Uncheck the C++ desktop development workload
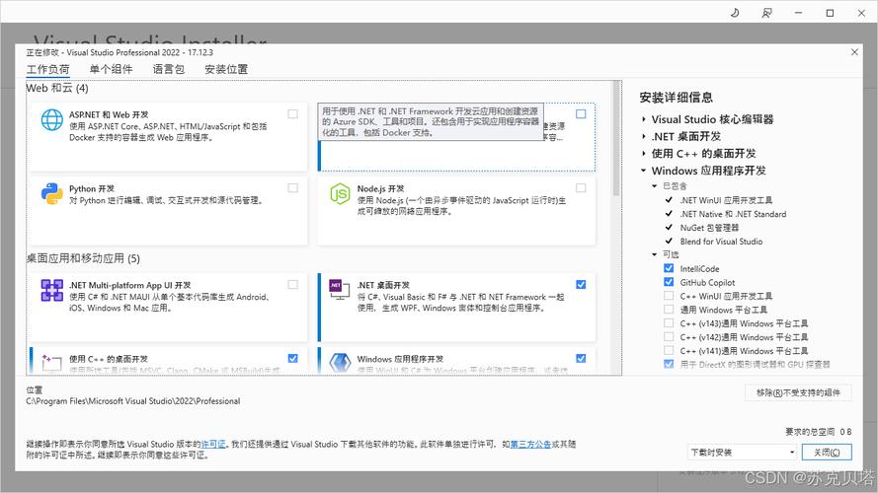The image size is (878, 493). coord(293,358)
